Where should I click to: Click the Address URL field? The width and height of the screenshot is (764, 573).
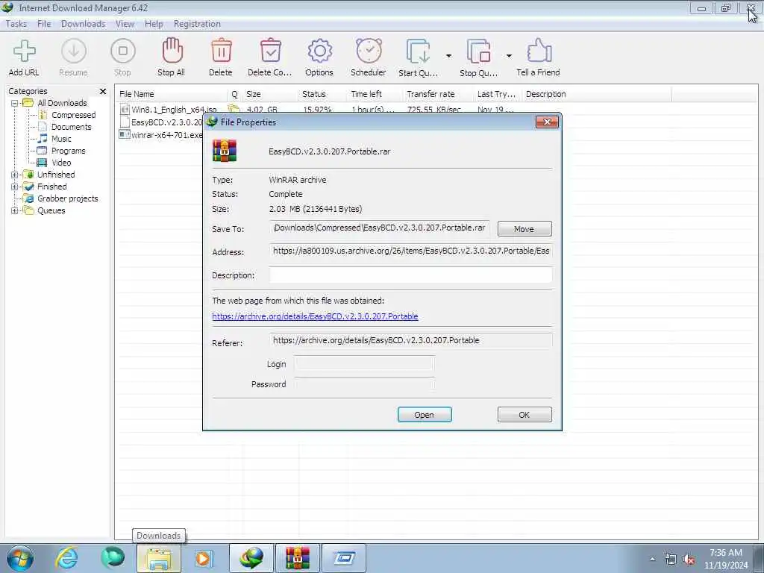(x=411, y=251)
